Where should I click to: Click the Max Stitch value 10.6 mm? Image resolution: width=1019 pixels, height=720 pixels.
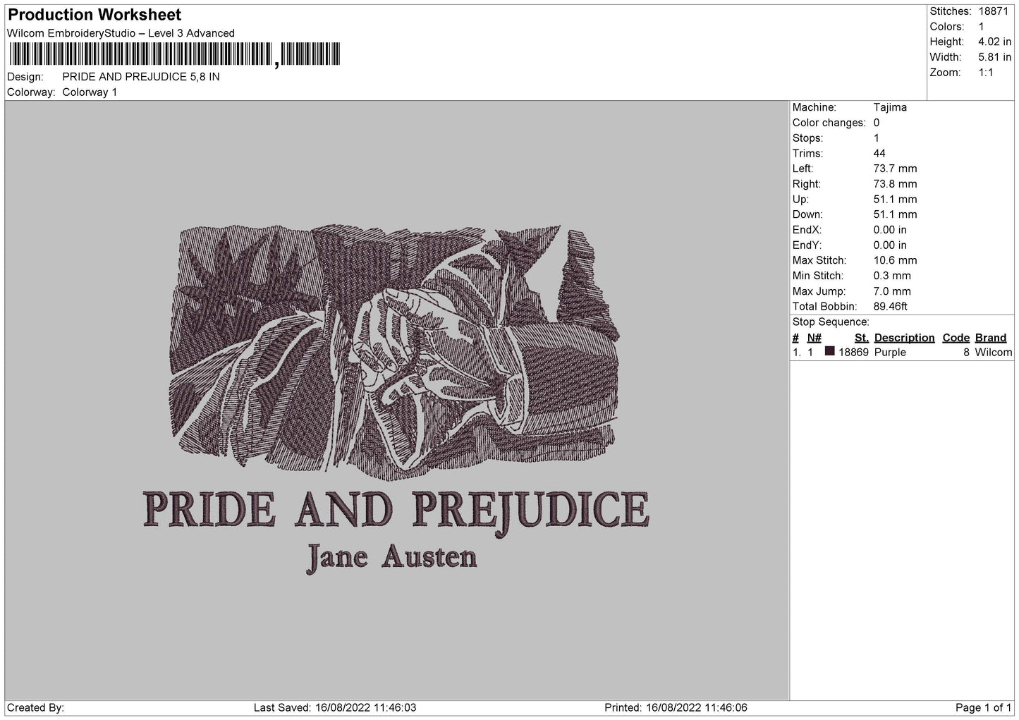coord(896,260)
